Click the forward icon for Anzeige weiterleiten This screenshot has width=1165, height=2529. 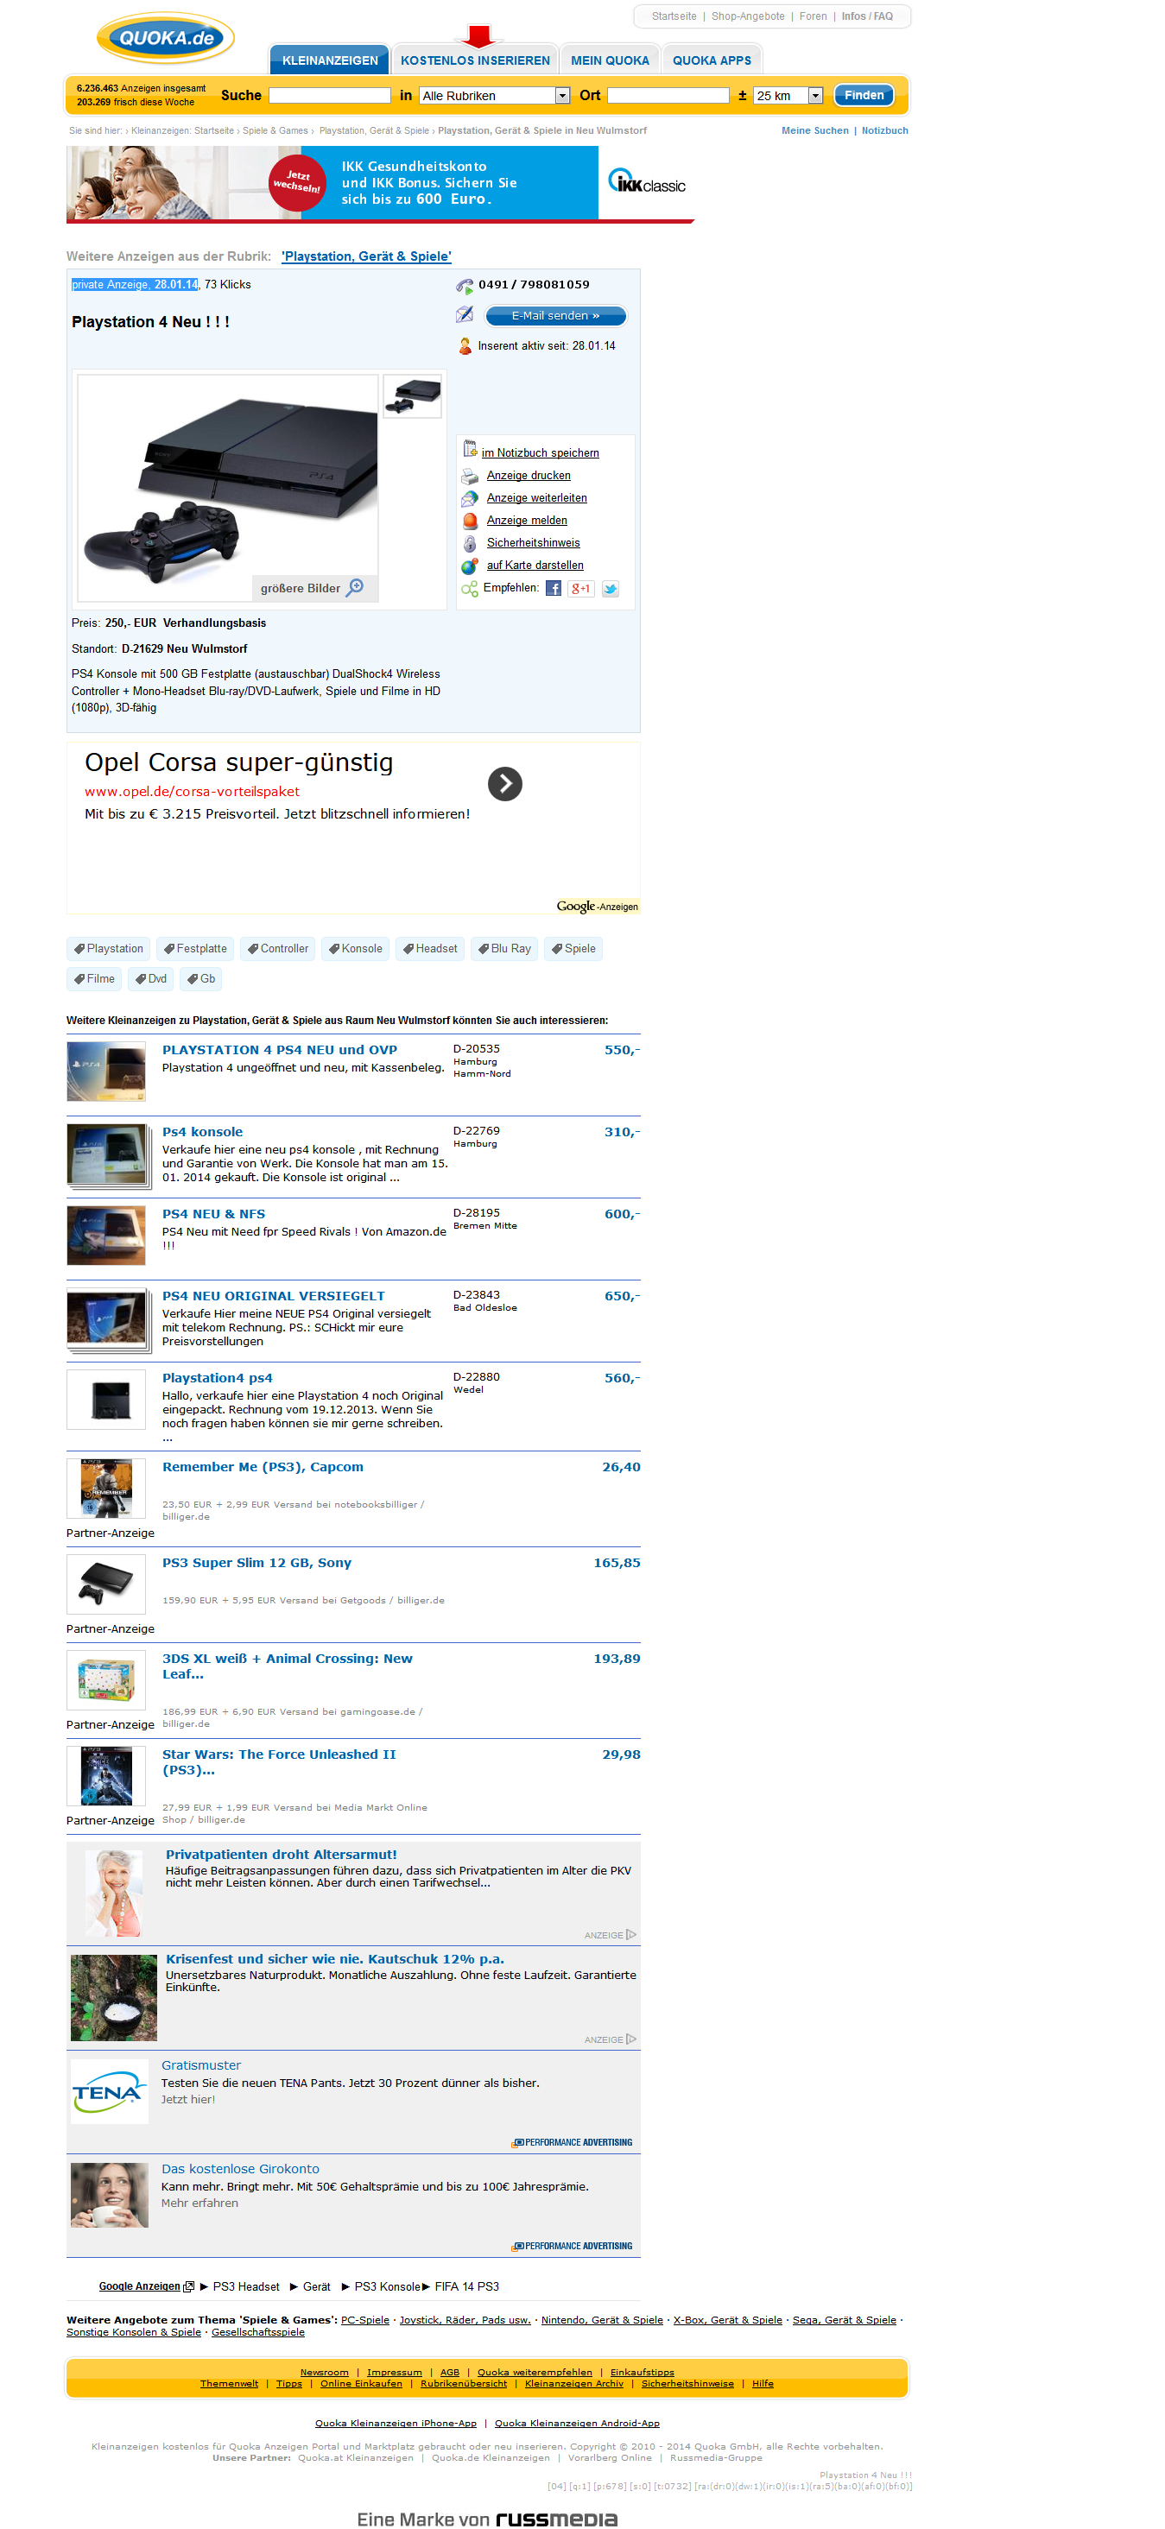470,499
